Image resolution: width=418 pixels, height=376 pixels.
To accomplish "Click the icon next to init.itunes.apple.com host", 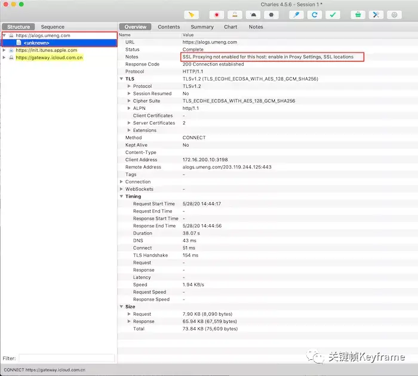I will [x=11, y=50].
